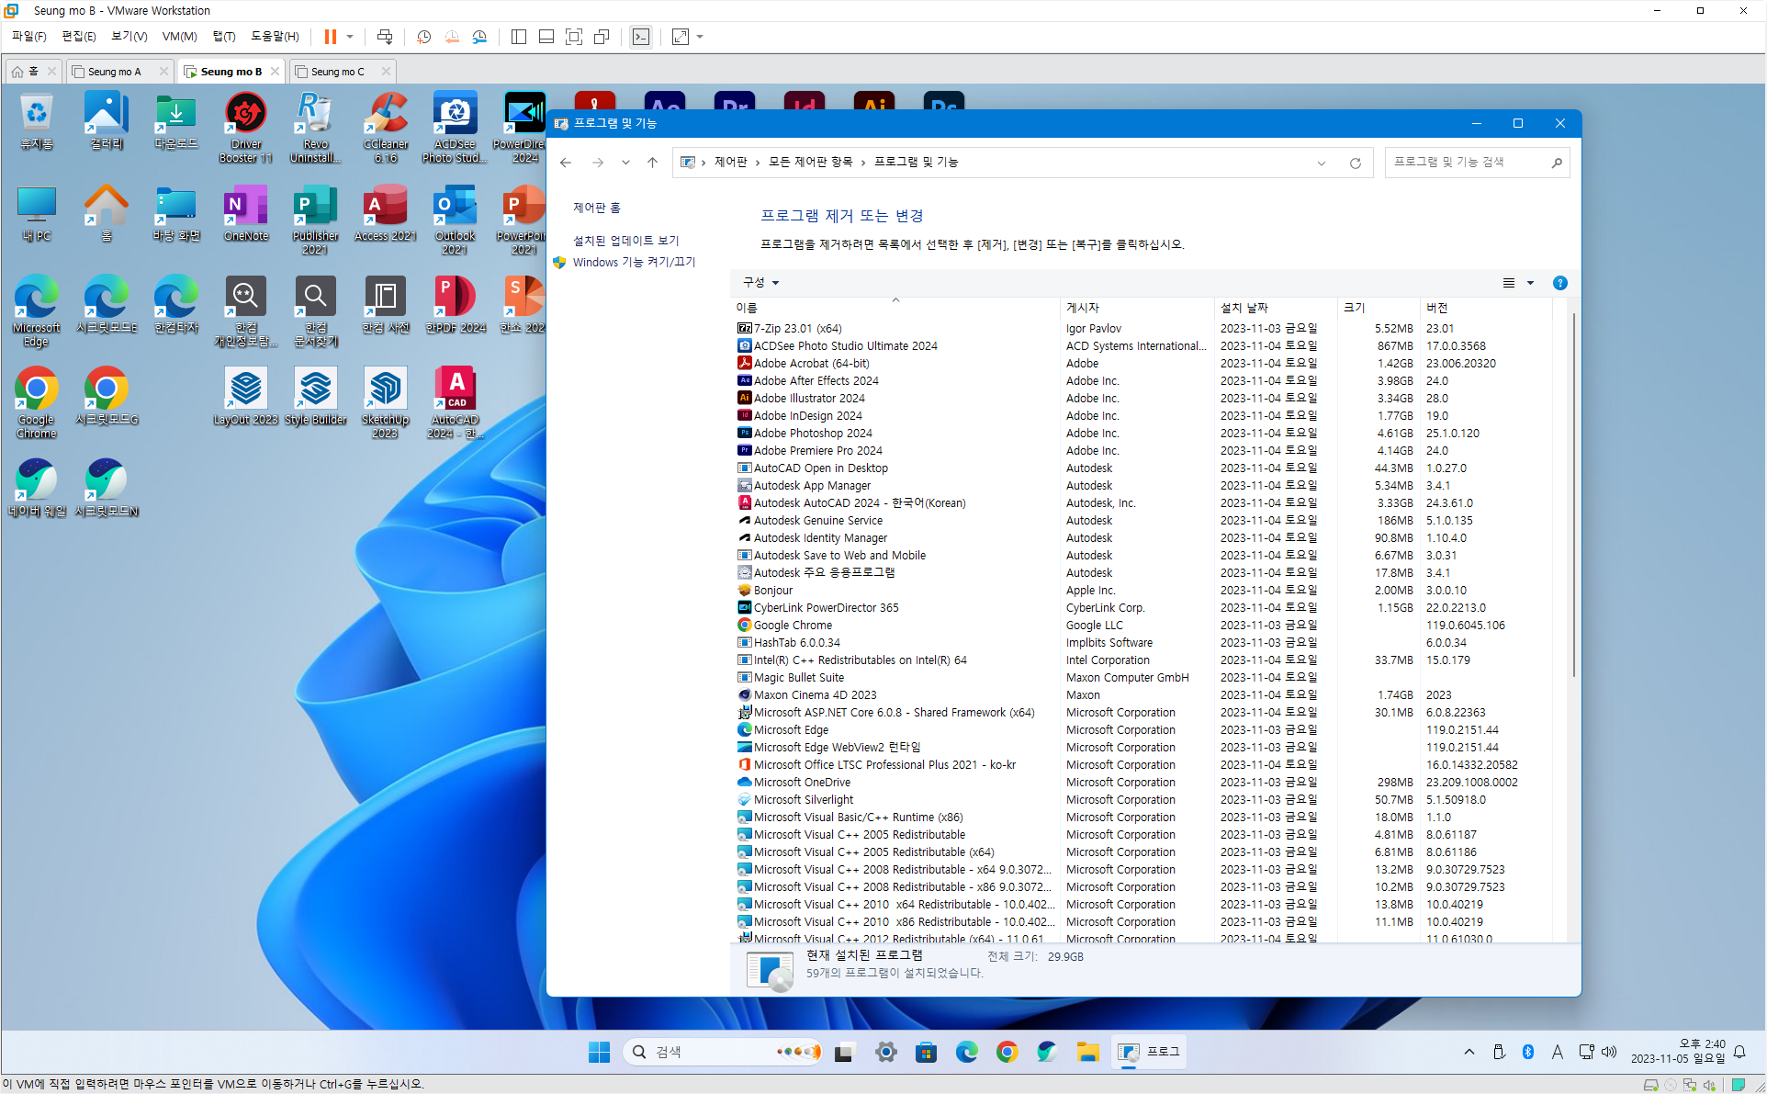Switch to the Seung mo C tab

[337, 72]
